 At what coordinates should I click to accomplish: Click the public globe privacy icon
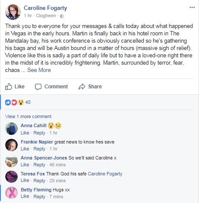62,16
